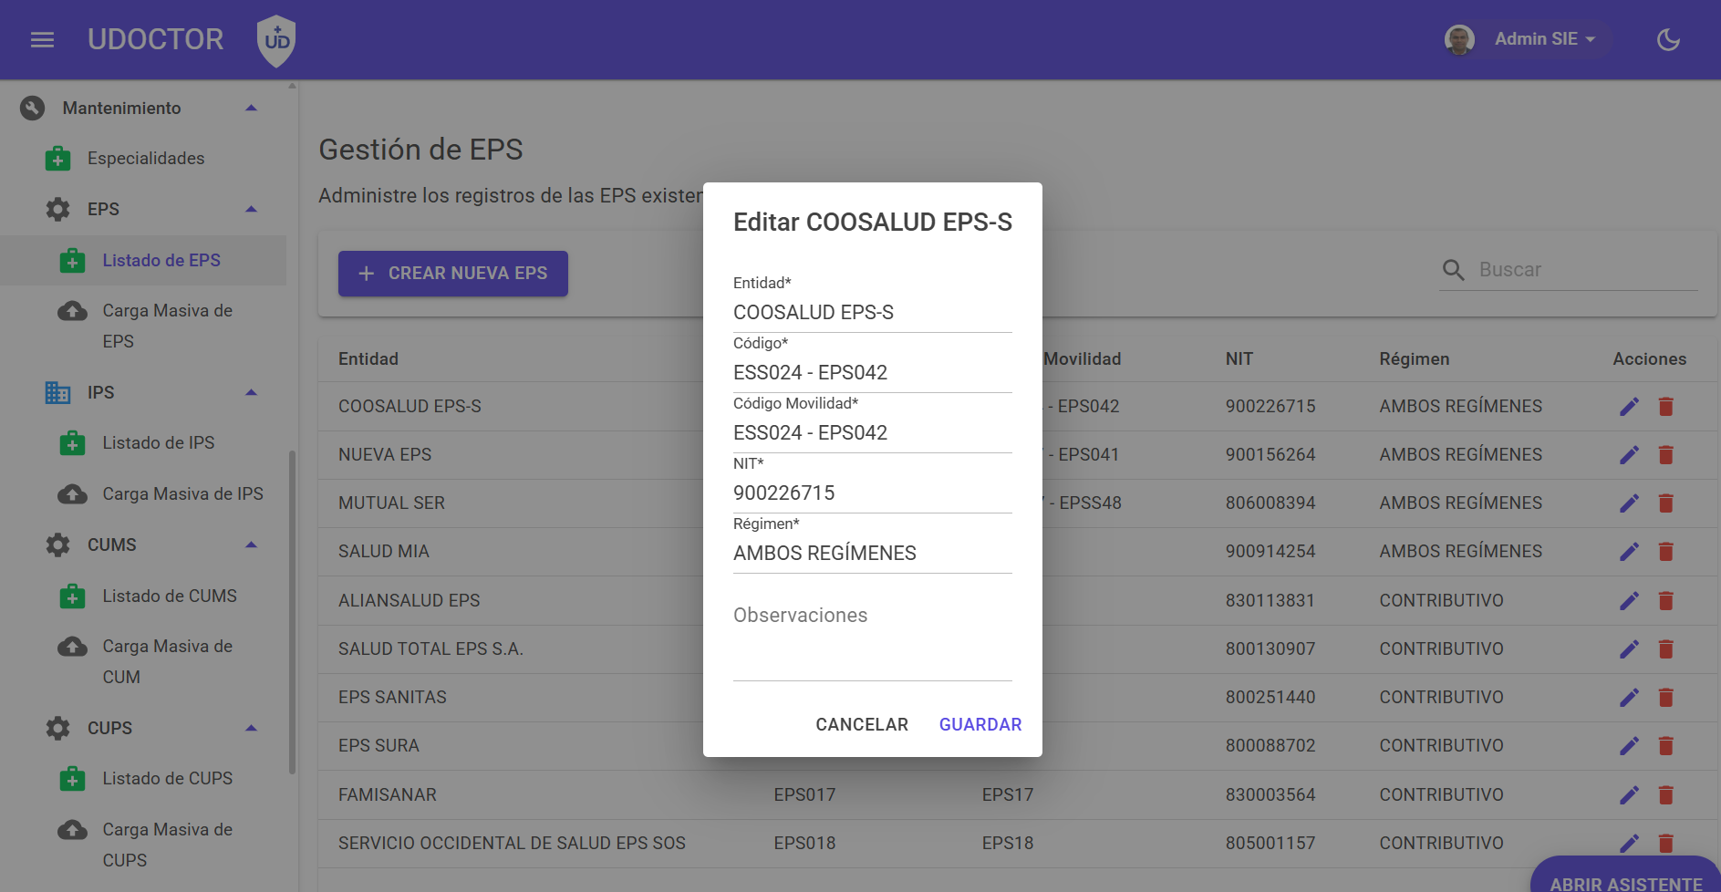
Task: Click Guardar to save the EPS
Action: (x=980, y=724)
